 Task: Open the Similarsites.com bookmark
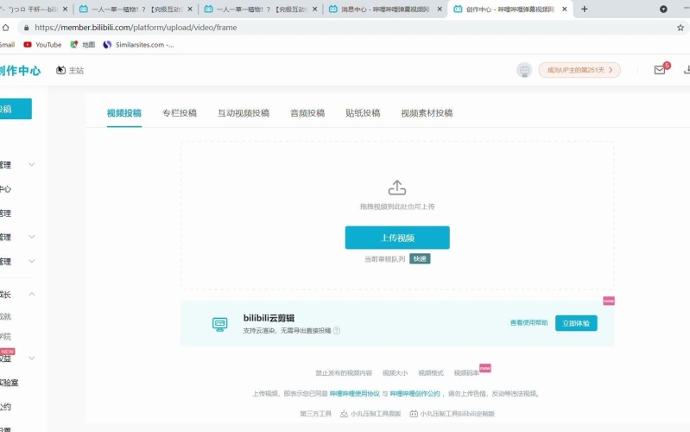point(139,44)
